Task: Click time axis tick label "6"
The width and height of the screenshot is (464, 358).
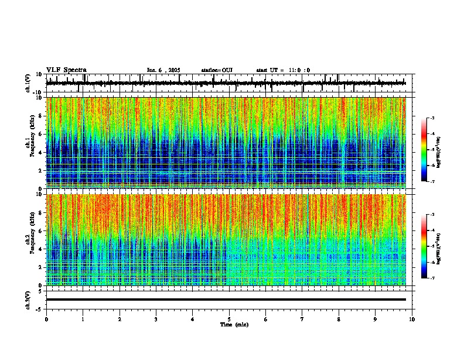Action: tap(266, 319)
